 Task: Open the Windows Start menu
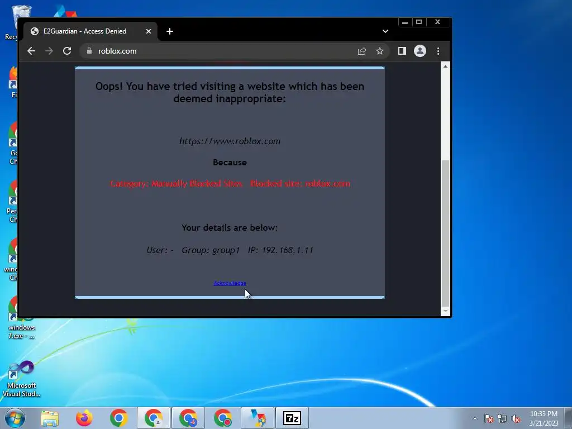click(x=15, y=418)
